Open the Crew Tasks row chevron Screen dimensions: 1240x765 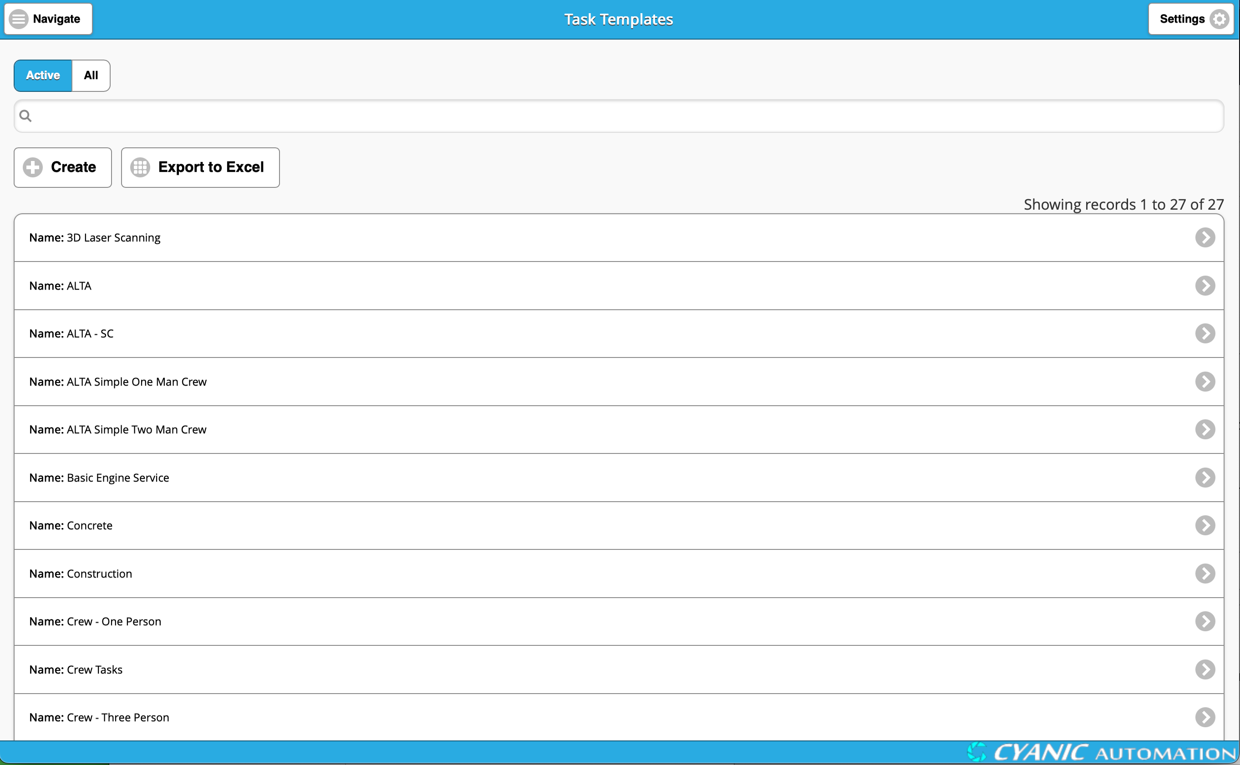(1205, 669)
